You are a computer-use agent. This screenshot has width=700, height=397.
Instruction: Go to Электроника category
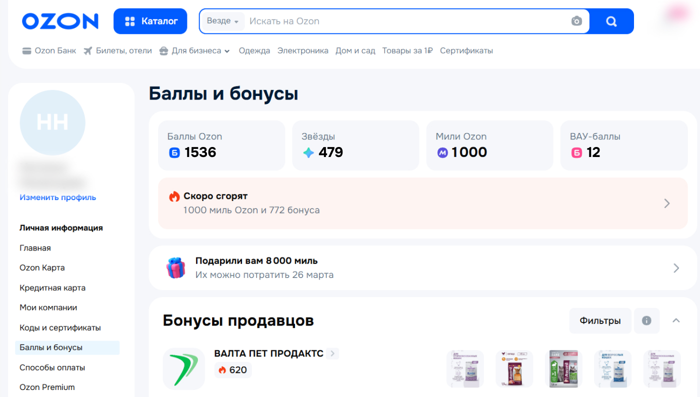(303, 50)
